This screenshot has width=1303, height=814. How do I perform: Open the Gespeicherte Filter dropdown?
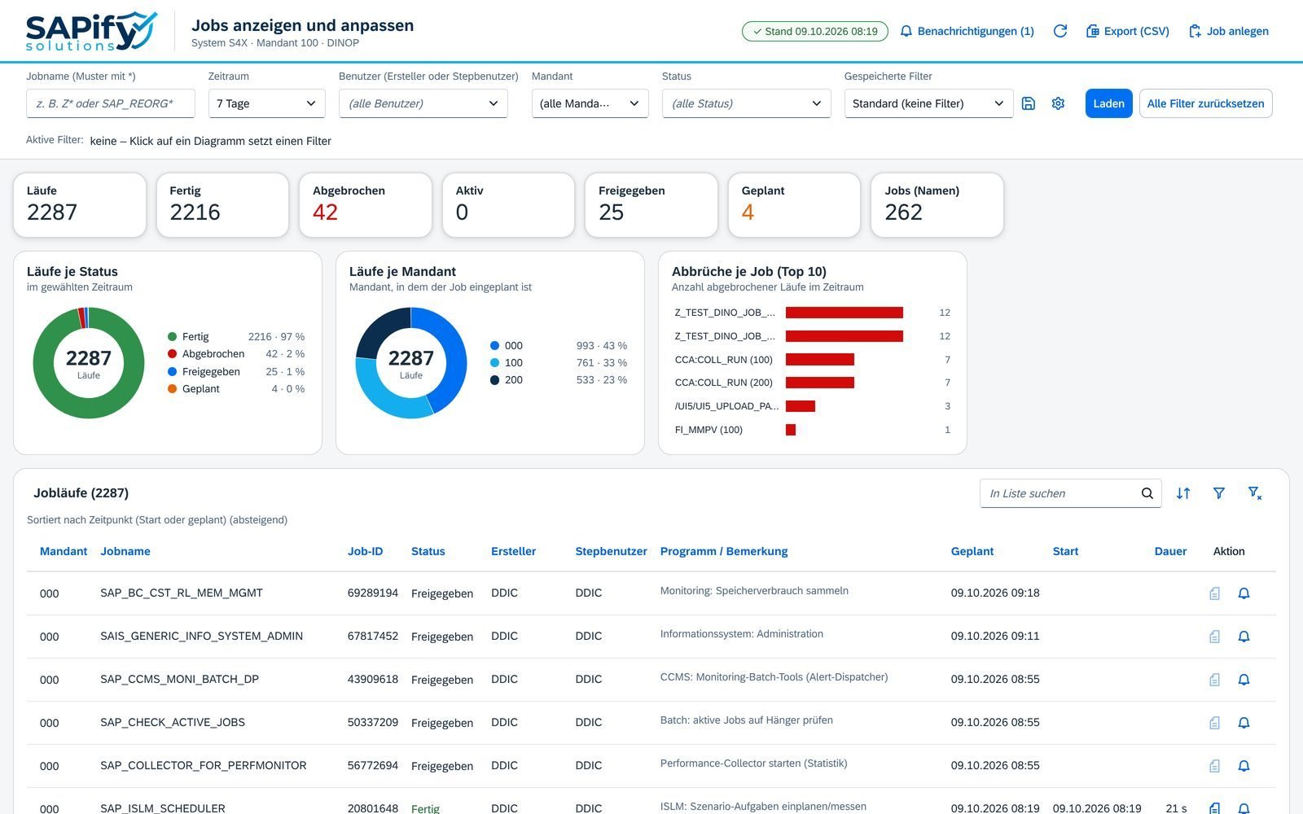(x=929, y=103)
